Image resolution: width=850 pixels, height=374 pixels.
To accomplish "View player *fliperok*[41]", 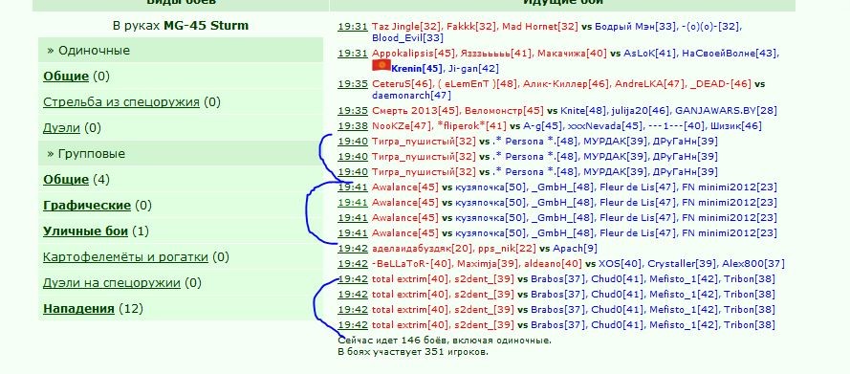I will pos(471,125).
